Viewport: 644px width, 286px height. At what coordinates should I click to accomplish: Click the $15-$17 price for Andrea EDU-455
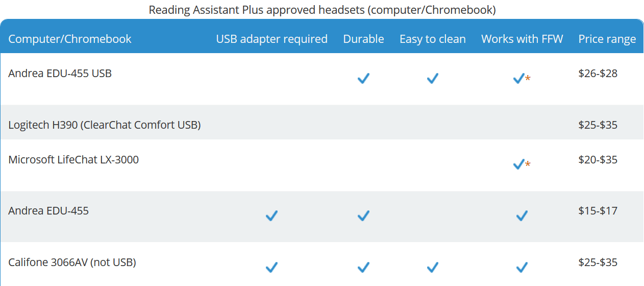598,210
